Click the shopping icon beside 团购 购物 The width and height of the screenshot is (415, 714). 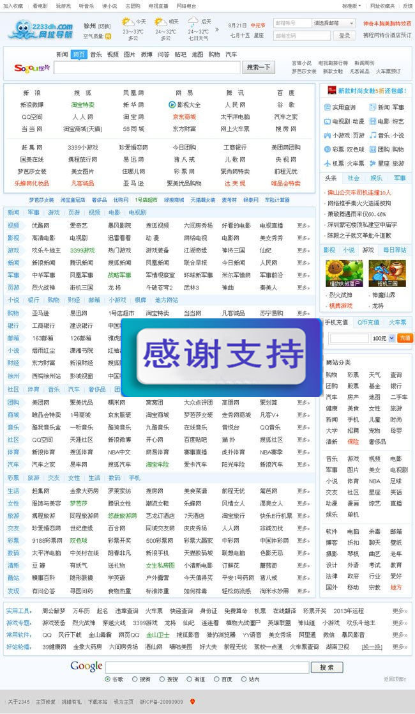(x=373, y=150)
